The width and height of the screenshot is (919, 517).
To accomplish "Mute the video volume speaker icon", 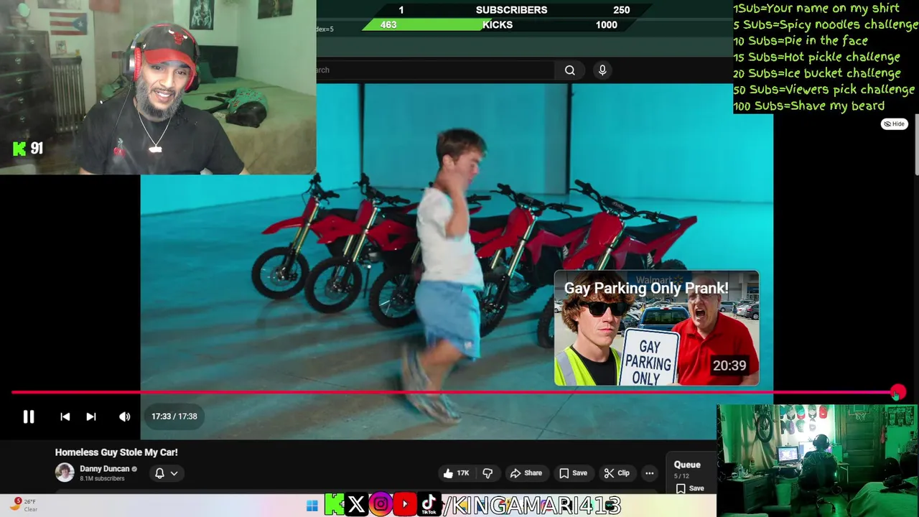I will pyautogui.click(x=125, y=416).
